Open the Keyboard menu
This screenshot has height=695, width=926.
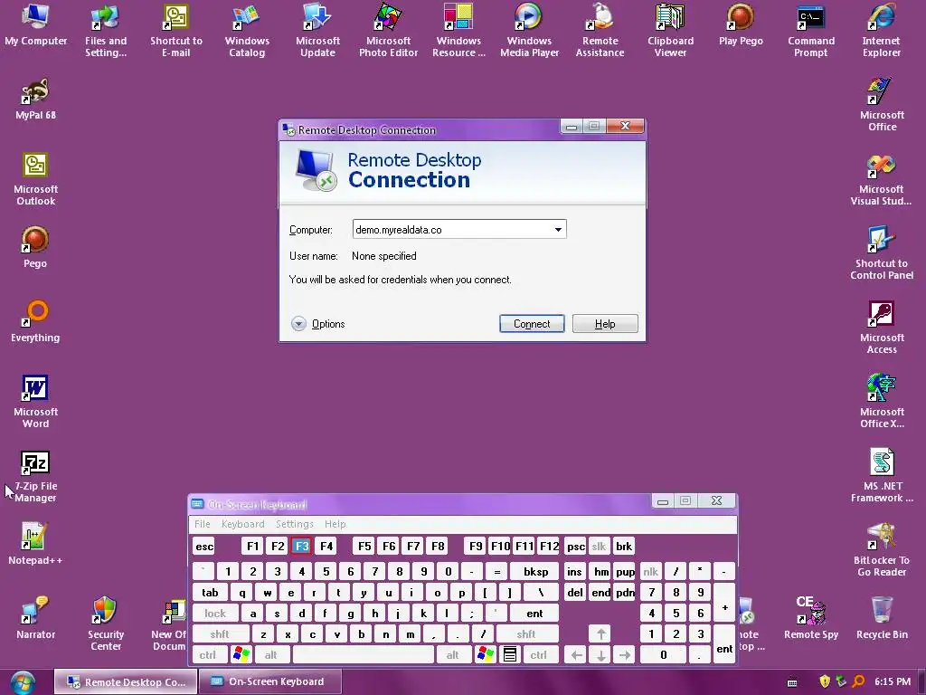click(x=242, y=524)
